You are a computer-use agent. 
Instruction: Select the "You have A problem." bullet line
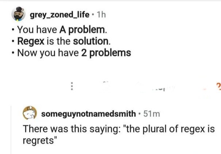(62, 30)
